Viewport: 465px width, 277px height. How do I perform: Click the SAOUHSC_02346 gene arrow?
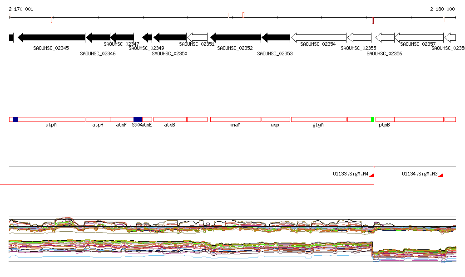(x=98, y=37)
